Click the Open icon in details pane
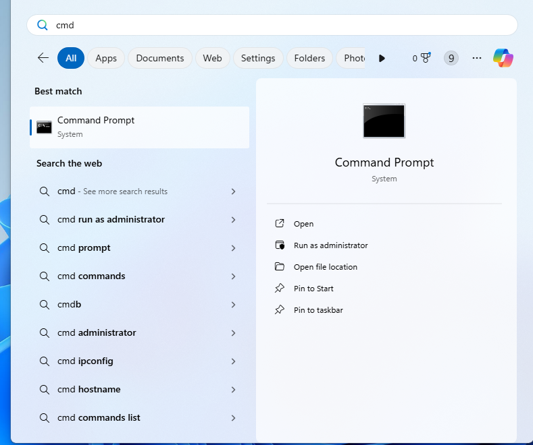The image size is (533, 445). pyautogui.click(x=280, y=224)
